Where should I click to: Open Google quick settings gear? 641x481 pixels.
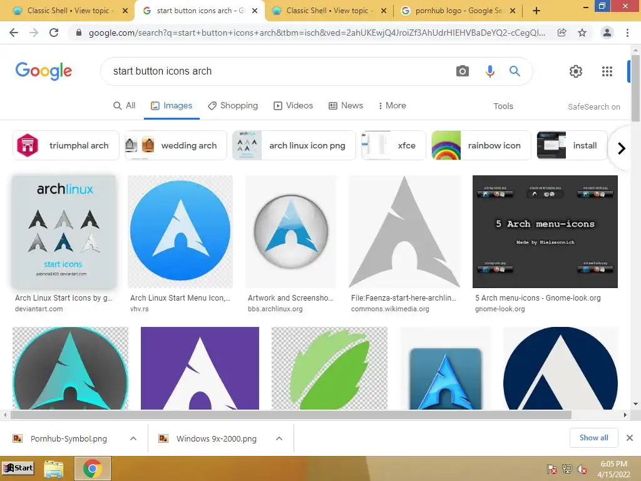pyautogui.click(x=576, y=71)
